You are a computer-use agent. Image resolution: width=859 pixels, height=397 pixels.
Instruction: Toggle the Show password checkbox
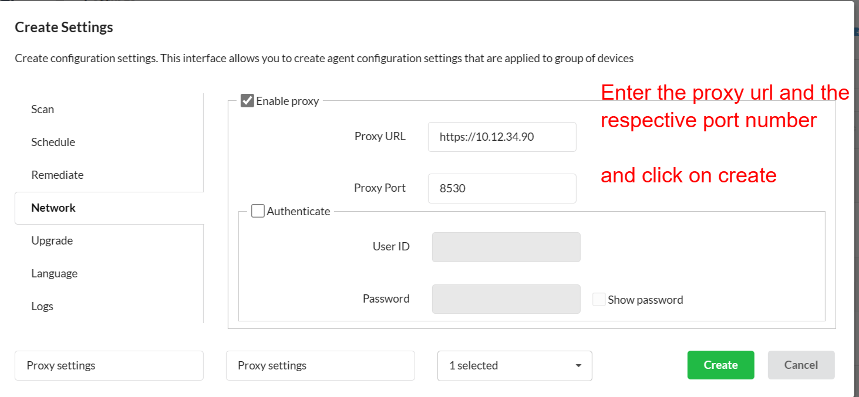pyautogui.click(x=599, y=300)
